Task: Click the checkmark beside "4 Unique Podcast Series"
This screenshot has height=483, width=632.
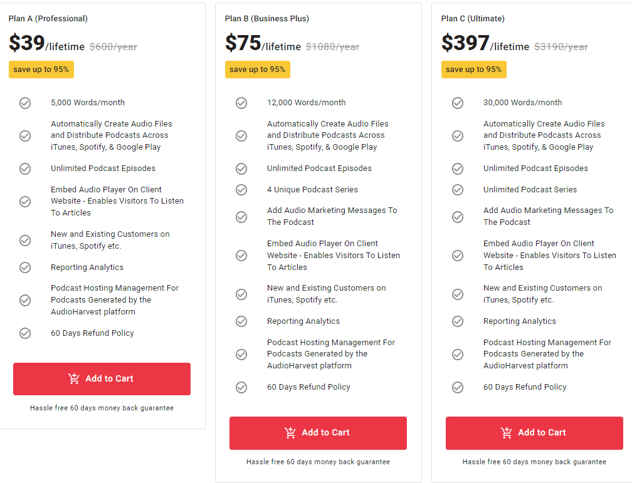Action: 241,189
